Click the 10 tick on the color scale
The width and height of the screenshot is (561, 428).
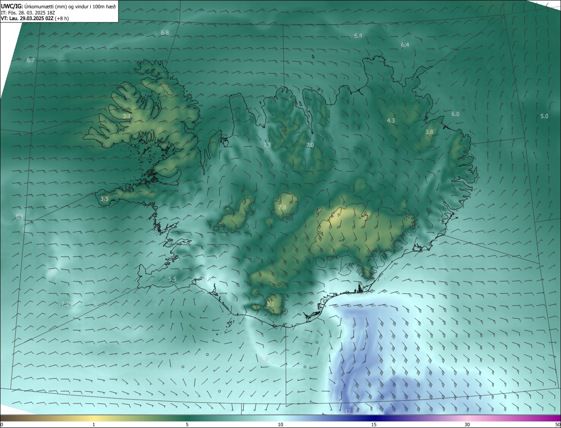pyautogui.click(x=280, y=424)
